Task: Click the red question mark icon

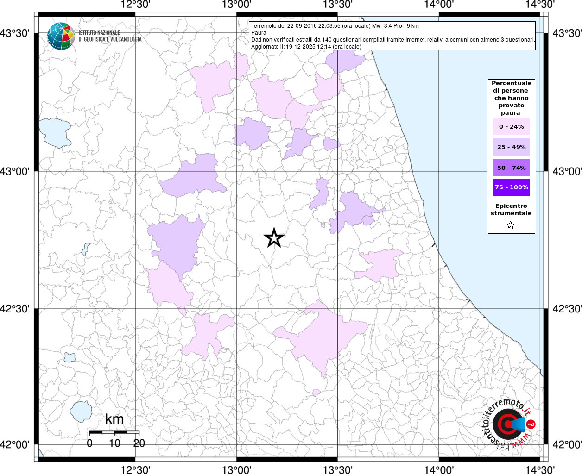Action: [x=531, y=424]
